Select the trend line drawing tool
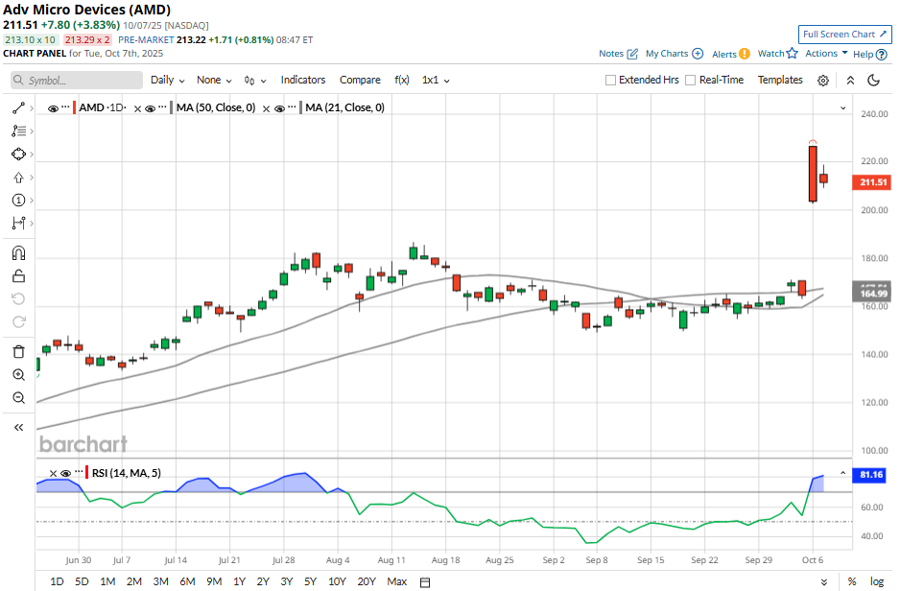Screen dimensions: 900x591 pos(18,108)
